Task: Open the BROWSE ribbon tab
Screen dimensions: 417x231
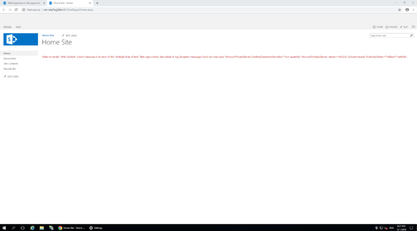Action: 8,27
